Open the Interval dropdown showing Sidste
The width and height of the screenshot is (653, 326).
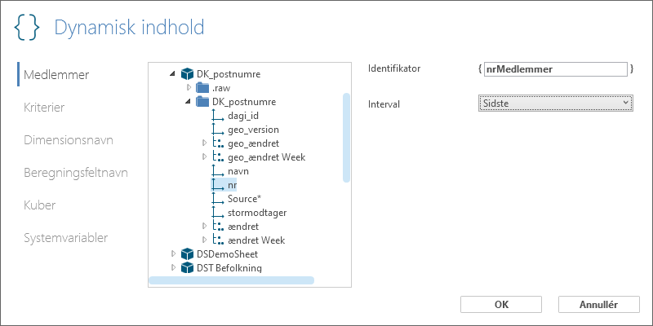pos(556,104)
